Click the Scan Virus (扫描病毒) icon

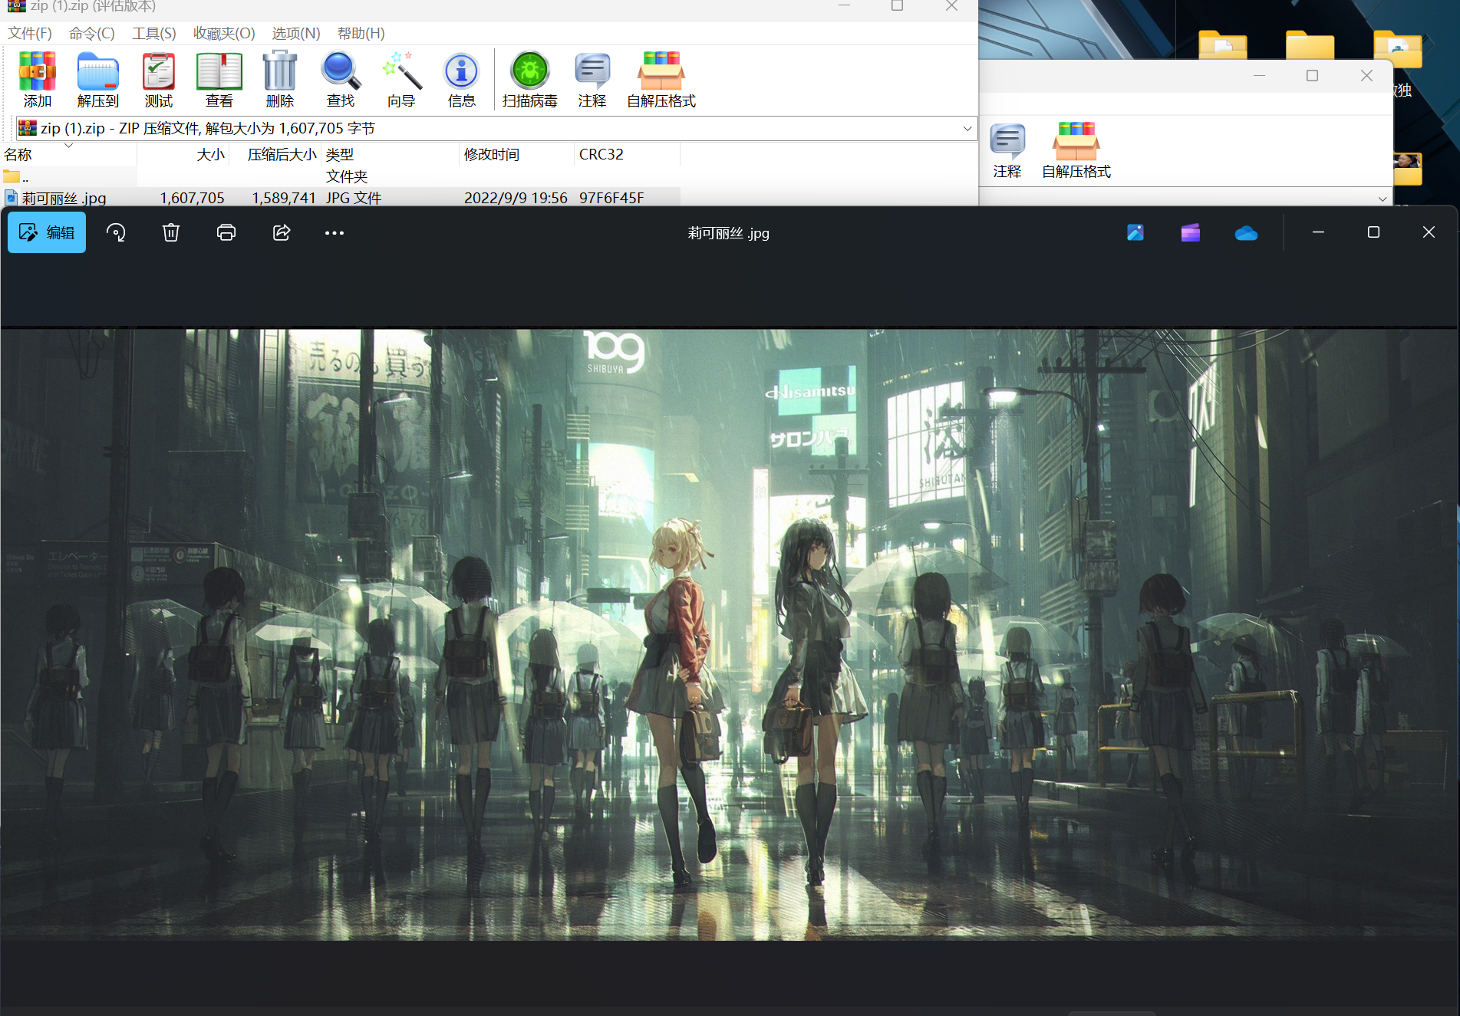click(530, 79)
